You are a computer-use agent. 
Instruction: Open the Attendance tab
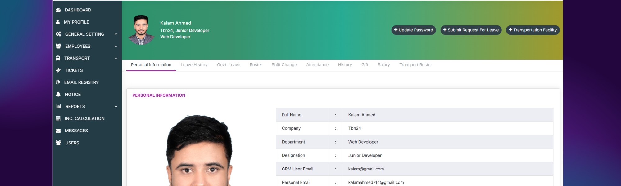[x=317, y=65]
